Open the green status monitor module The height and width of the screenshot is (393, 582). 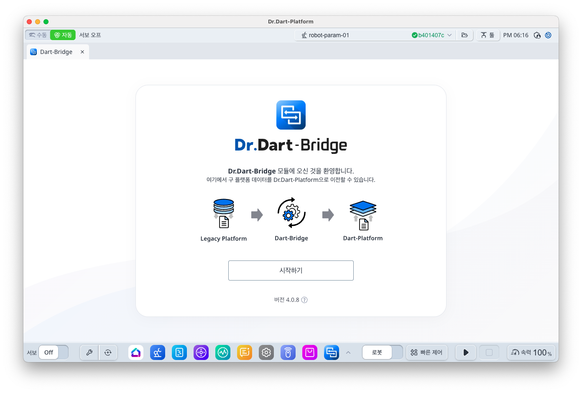(x=223, y=352)
